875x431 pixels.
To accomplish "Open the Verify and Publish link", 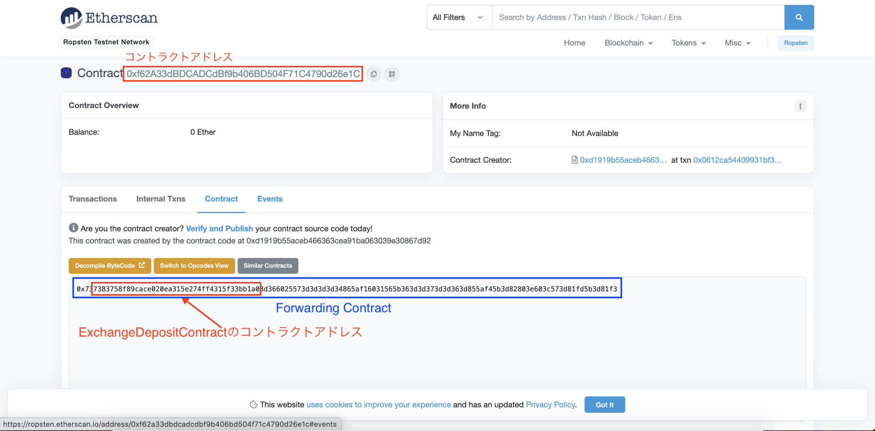I will click(219, 229).
